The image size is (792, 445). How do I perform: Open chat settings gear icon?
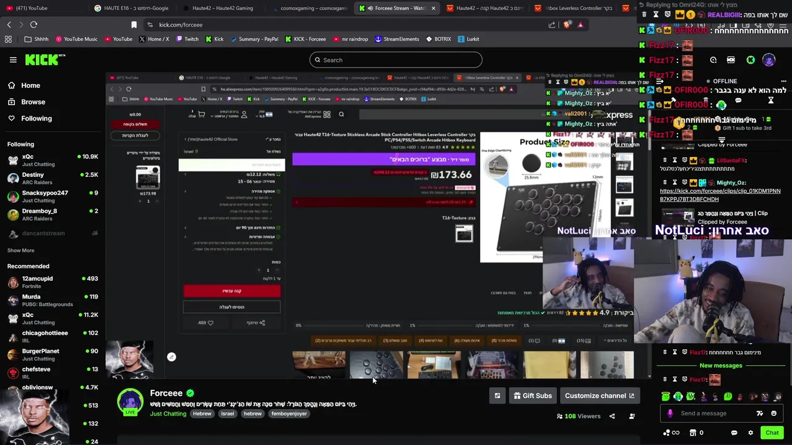[x=751, y=433]
